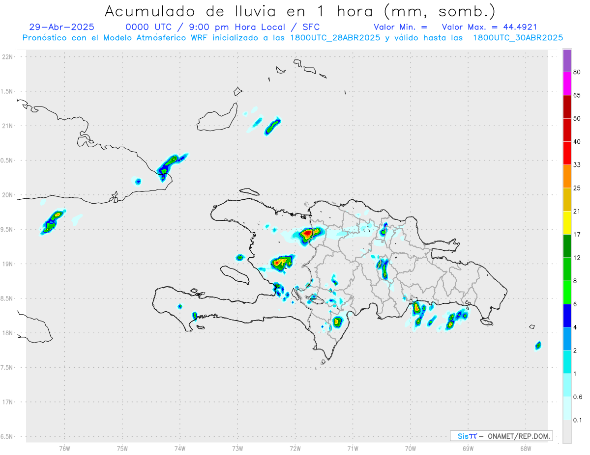Click the '76W' longitude label

tap(64, 448)
